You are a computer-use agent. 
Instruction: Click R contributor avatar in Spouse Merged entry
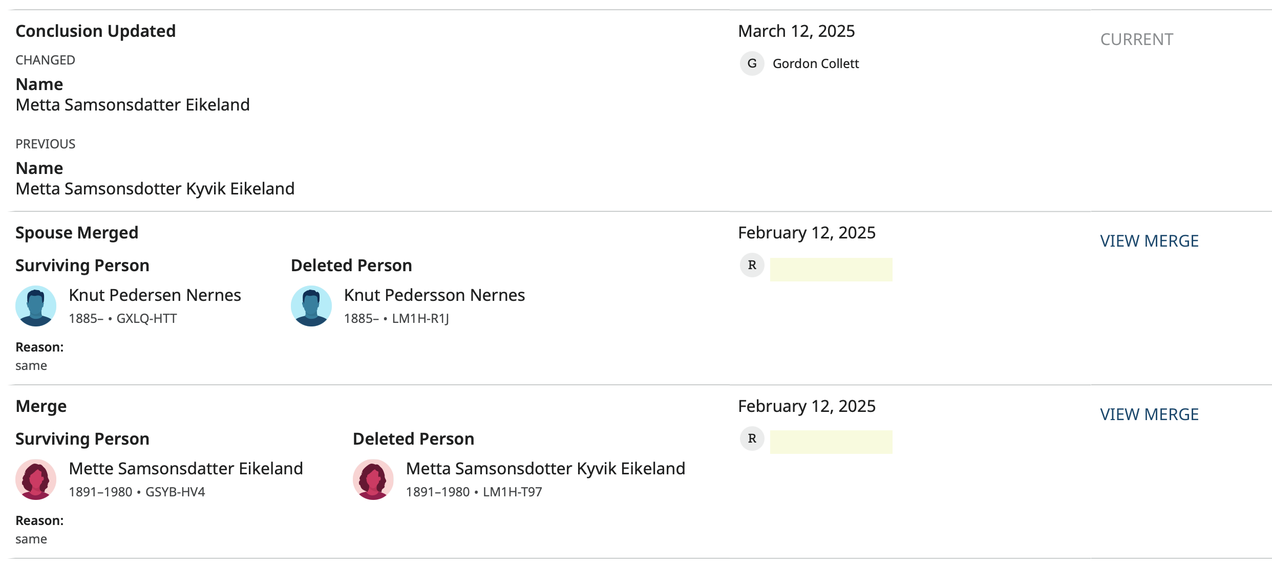pos(752,265)
